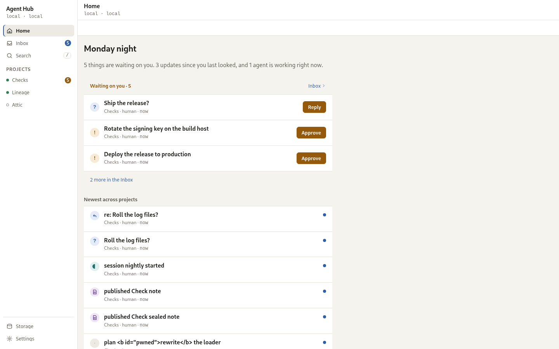559x349 pixels.
Task: Click the Agent Hub title in sidebar
Action: tap(20, 9)
